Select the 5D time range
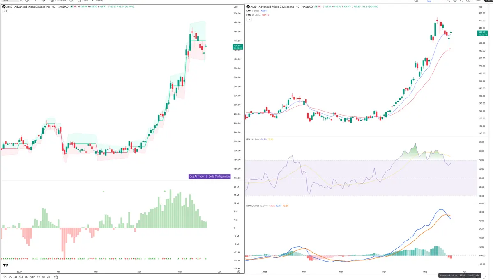The image size is (493, 280). (10, 278)
